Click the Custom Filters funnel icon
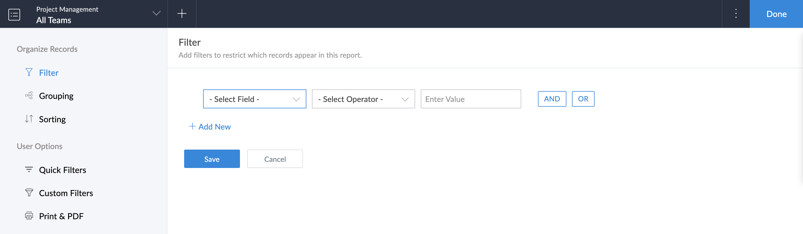This screenshot has width=803, height=234. 29,193
